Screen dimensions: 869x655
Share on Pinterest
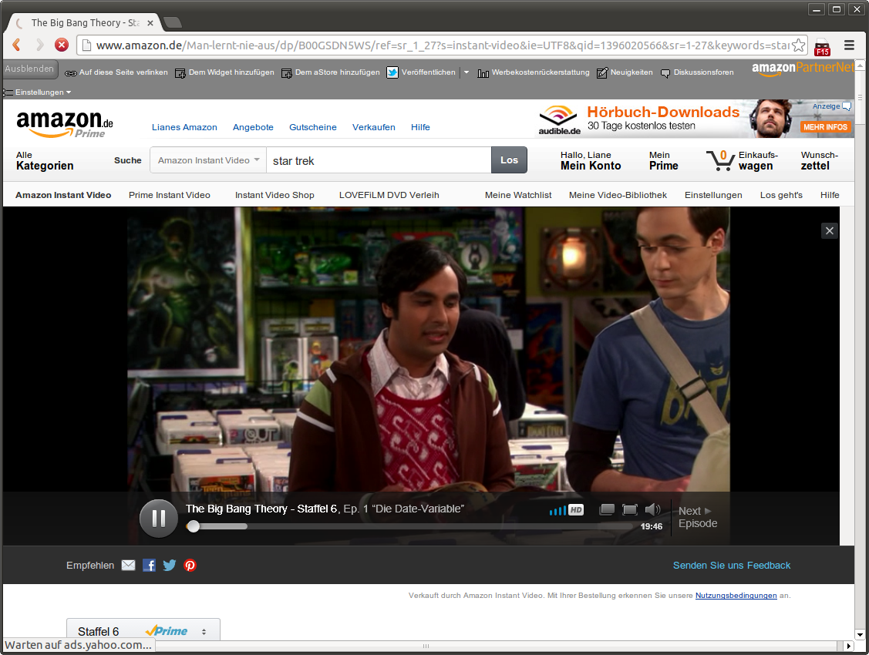click(190, 566)
